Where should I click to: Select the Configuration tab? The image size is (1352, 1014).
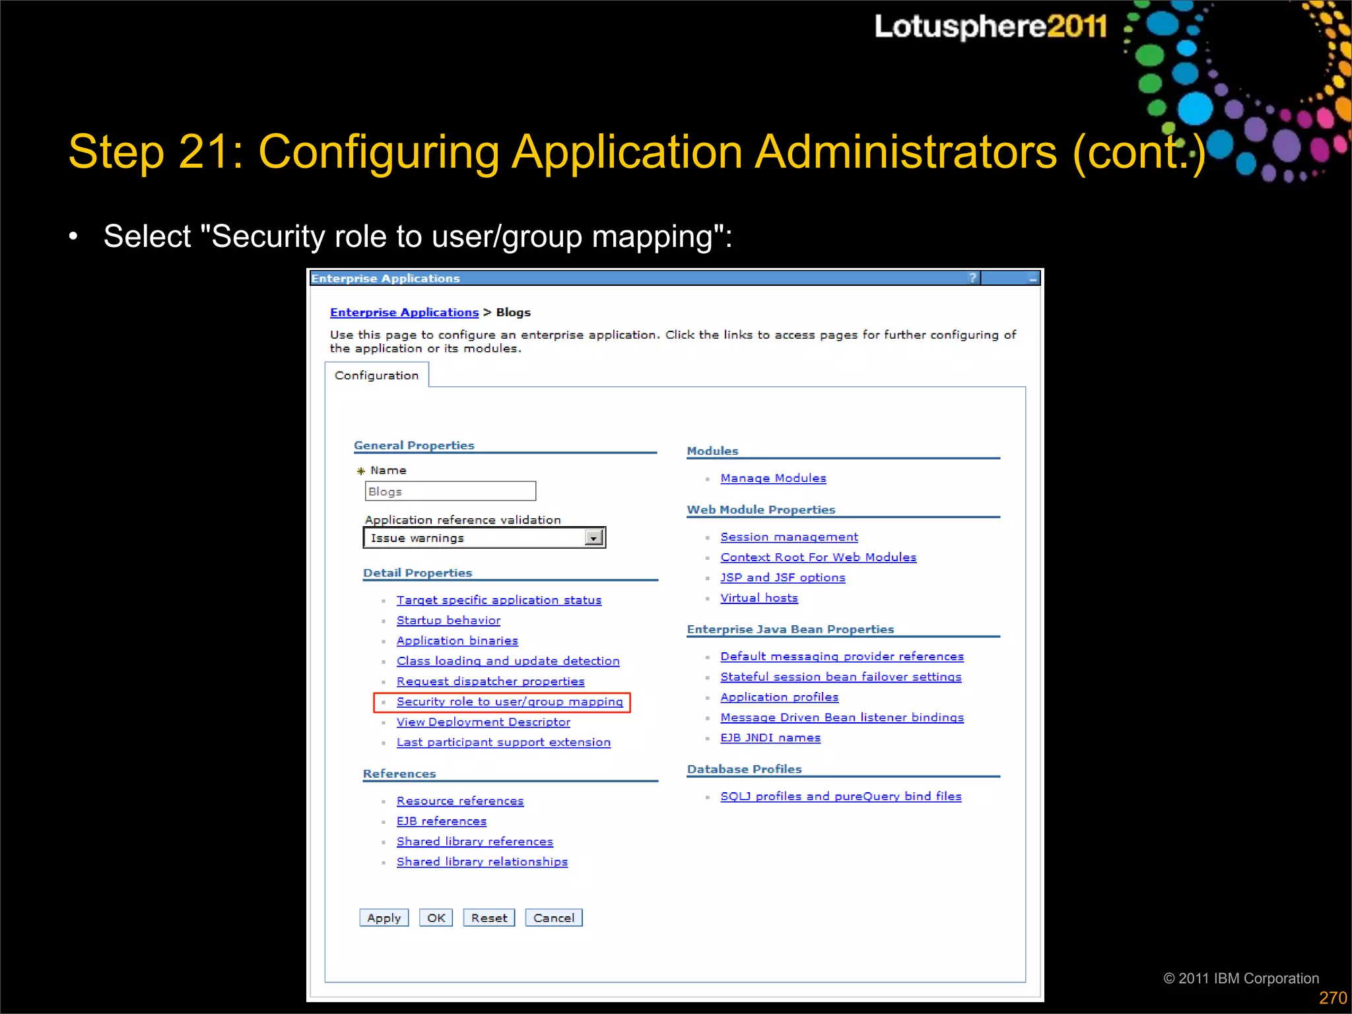point(376,375)
